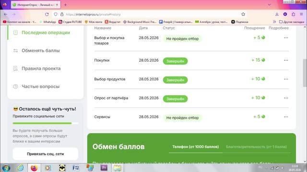Select the Телефон (от 1000 баллов) tab
Viewport: 307px width, 172px height.
click(x=195, y=147)
